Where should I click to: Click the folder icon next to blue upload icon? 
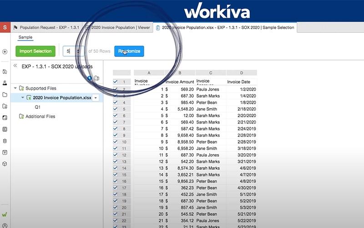(97, 78)
